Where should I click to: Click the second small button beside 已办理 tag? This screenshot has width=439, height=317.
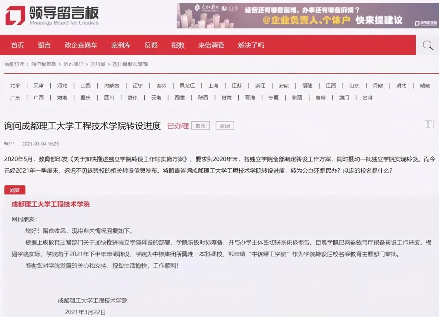[x=225, y=126]
